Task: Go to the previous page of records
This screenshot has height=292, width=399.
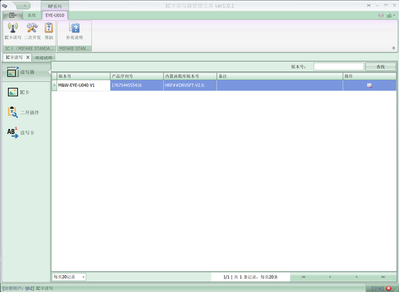Action: coord(330,277)
